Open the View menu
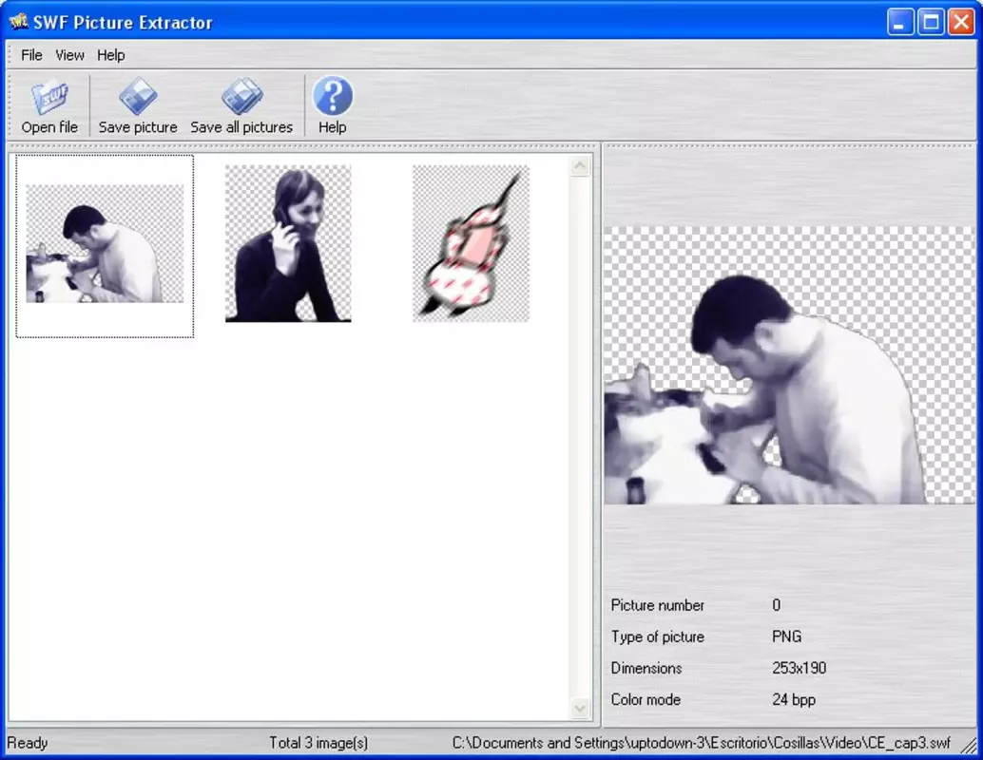Image resolution: width=983 pixels, height=760 pixels. 69,55
